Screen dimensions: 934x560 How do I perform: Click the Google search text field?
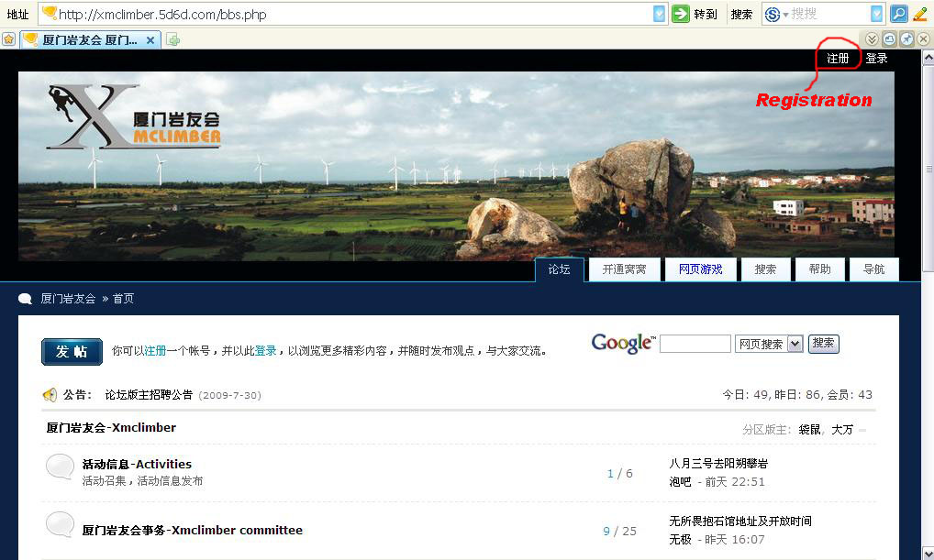(695, 344)
